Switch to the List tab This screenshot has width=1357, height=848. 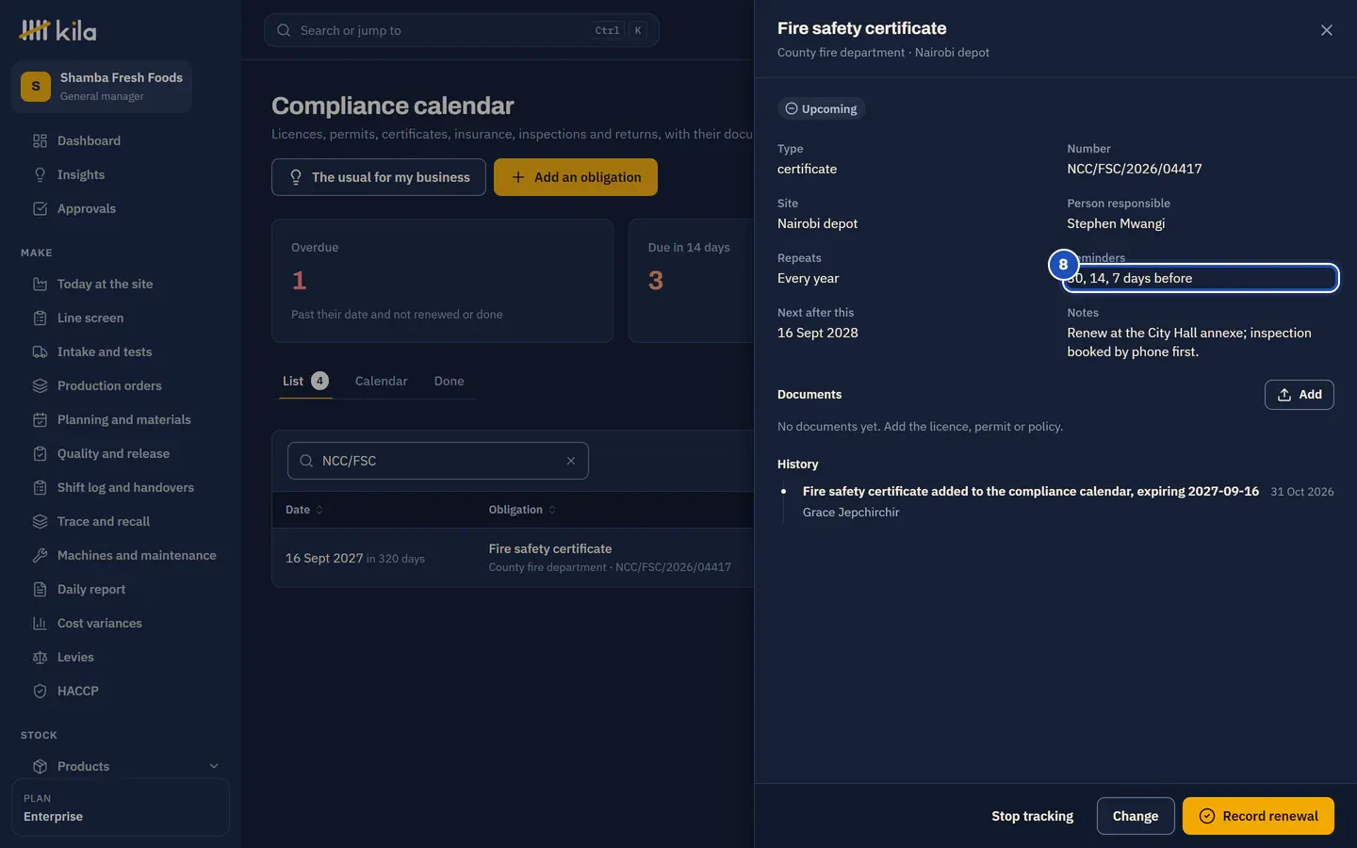[305, 381]
